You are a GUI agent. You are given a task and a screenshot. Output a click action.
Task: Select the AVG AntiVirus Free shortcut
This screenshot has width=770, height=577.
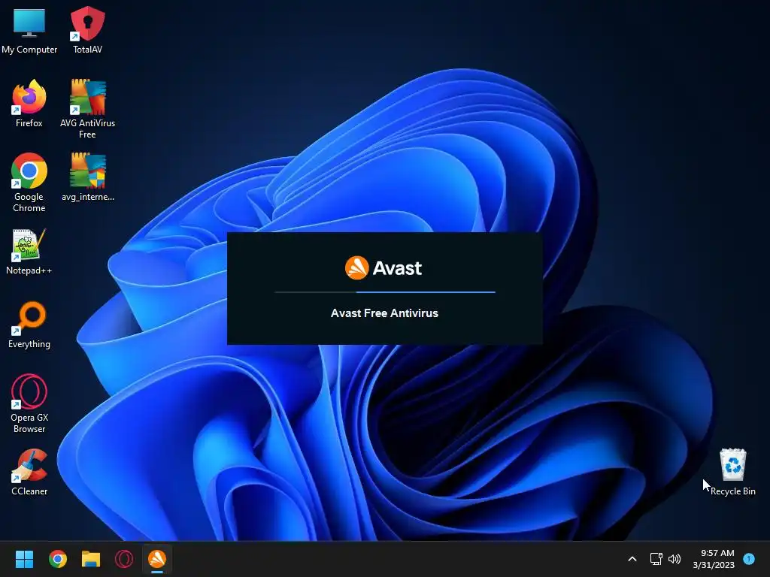(x=87, y=108)
